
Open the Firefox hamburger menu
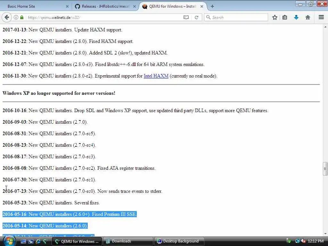pyautogui.click(x=321, y=17)
